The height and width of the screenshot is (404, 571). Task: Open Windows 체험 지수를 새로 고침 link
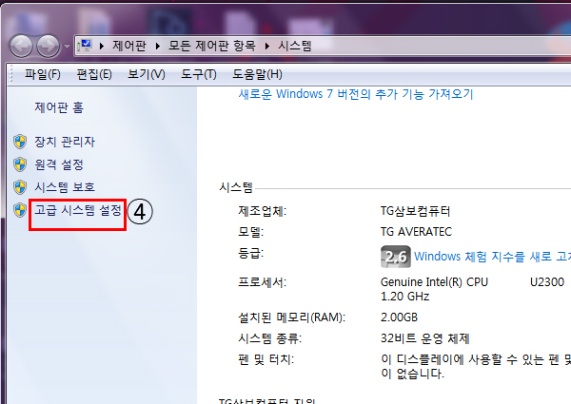pos(492,257)
